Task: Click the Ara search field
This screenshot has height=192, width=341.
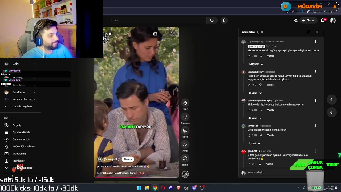Action: click(x=159, y=20)
